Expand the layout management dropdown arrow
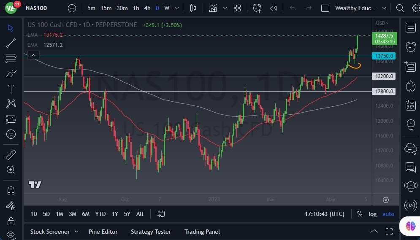The width and height of the screenshot is (420, 240). [384, 8]
